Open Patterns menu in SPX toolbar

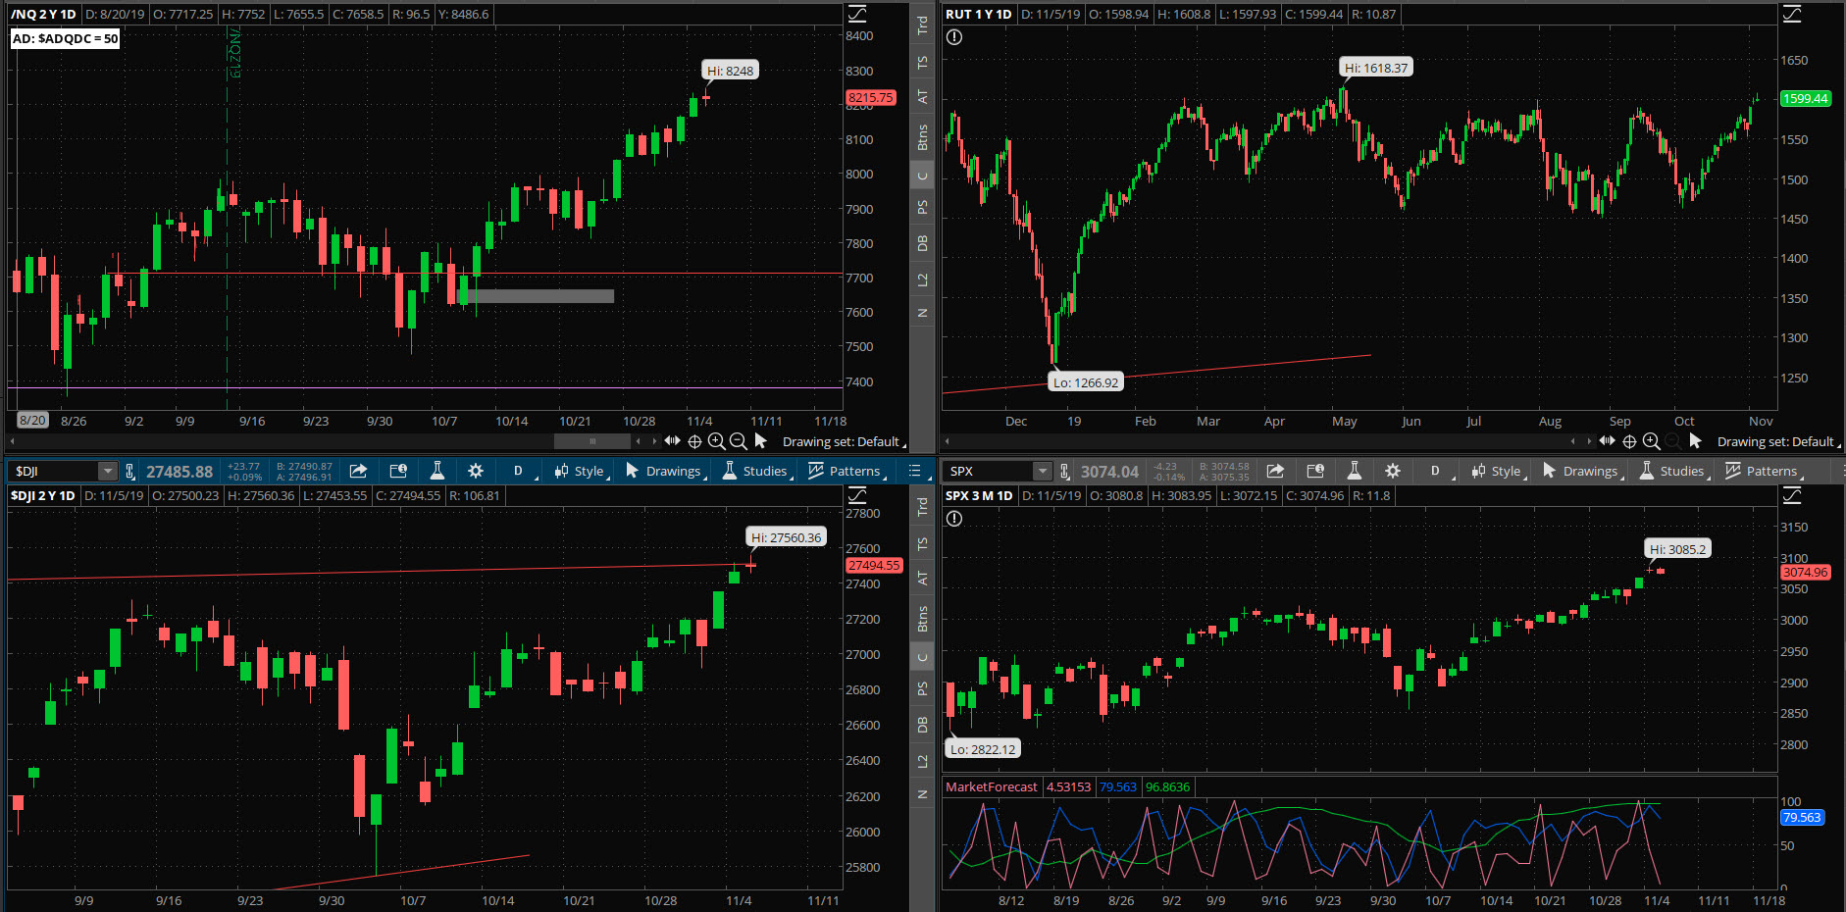tap(1764, 471)
